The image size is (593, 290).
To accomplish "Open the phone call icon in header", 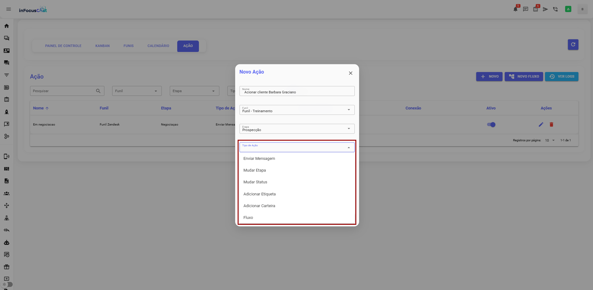I will [555, 9].
